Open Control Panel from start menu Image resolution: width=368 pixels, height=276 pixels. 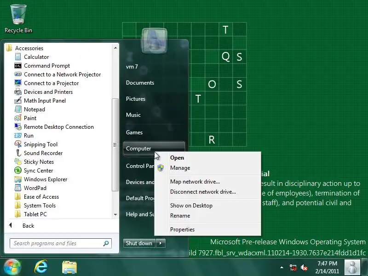pyautogui.click(x=140, y=166)
